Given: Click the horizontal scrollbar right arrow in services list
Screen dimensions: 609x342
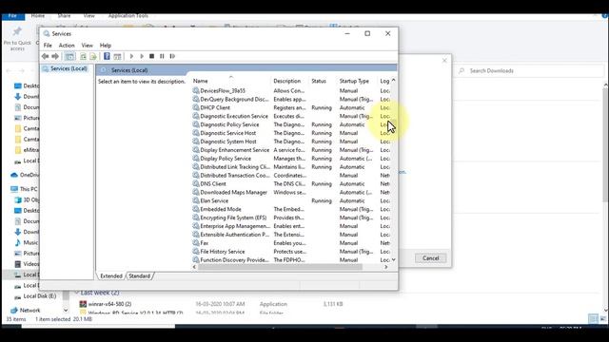Looking at the screenshot, I should (386, 267).
